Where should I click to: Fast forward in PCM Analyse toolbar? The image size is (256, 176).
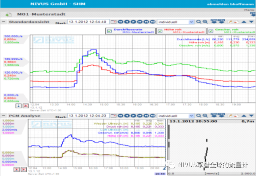(x=140, y=116)
